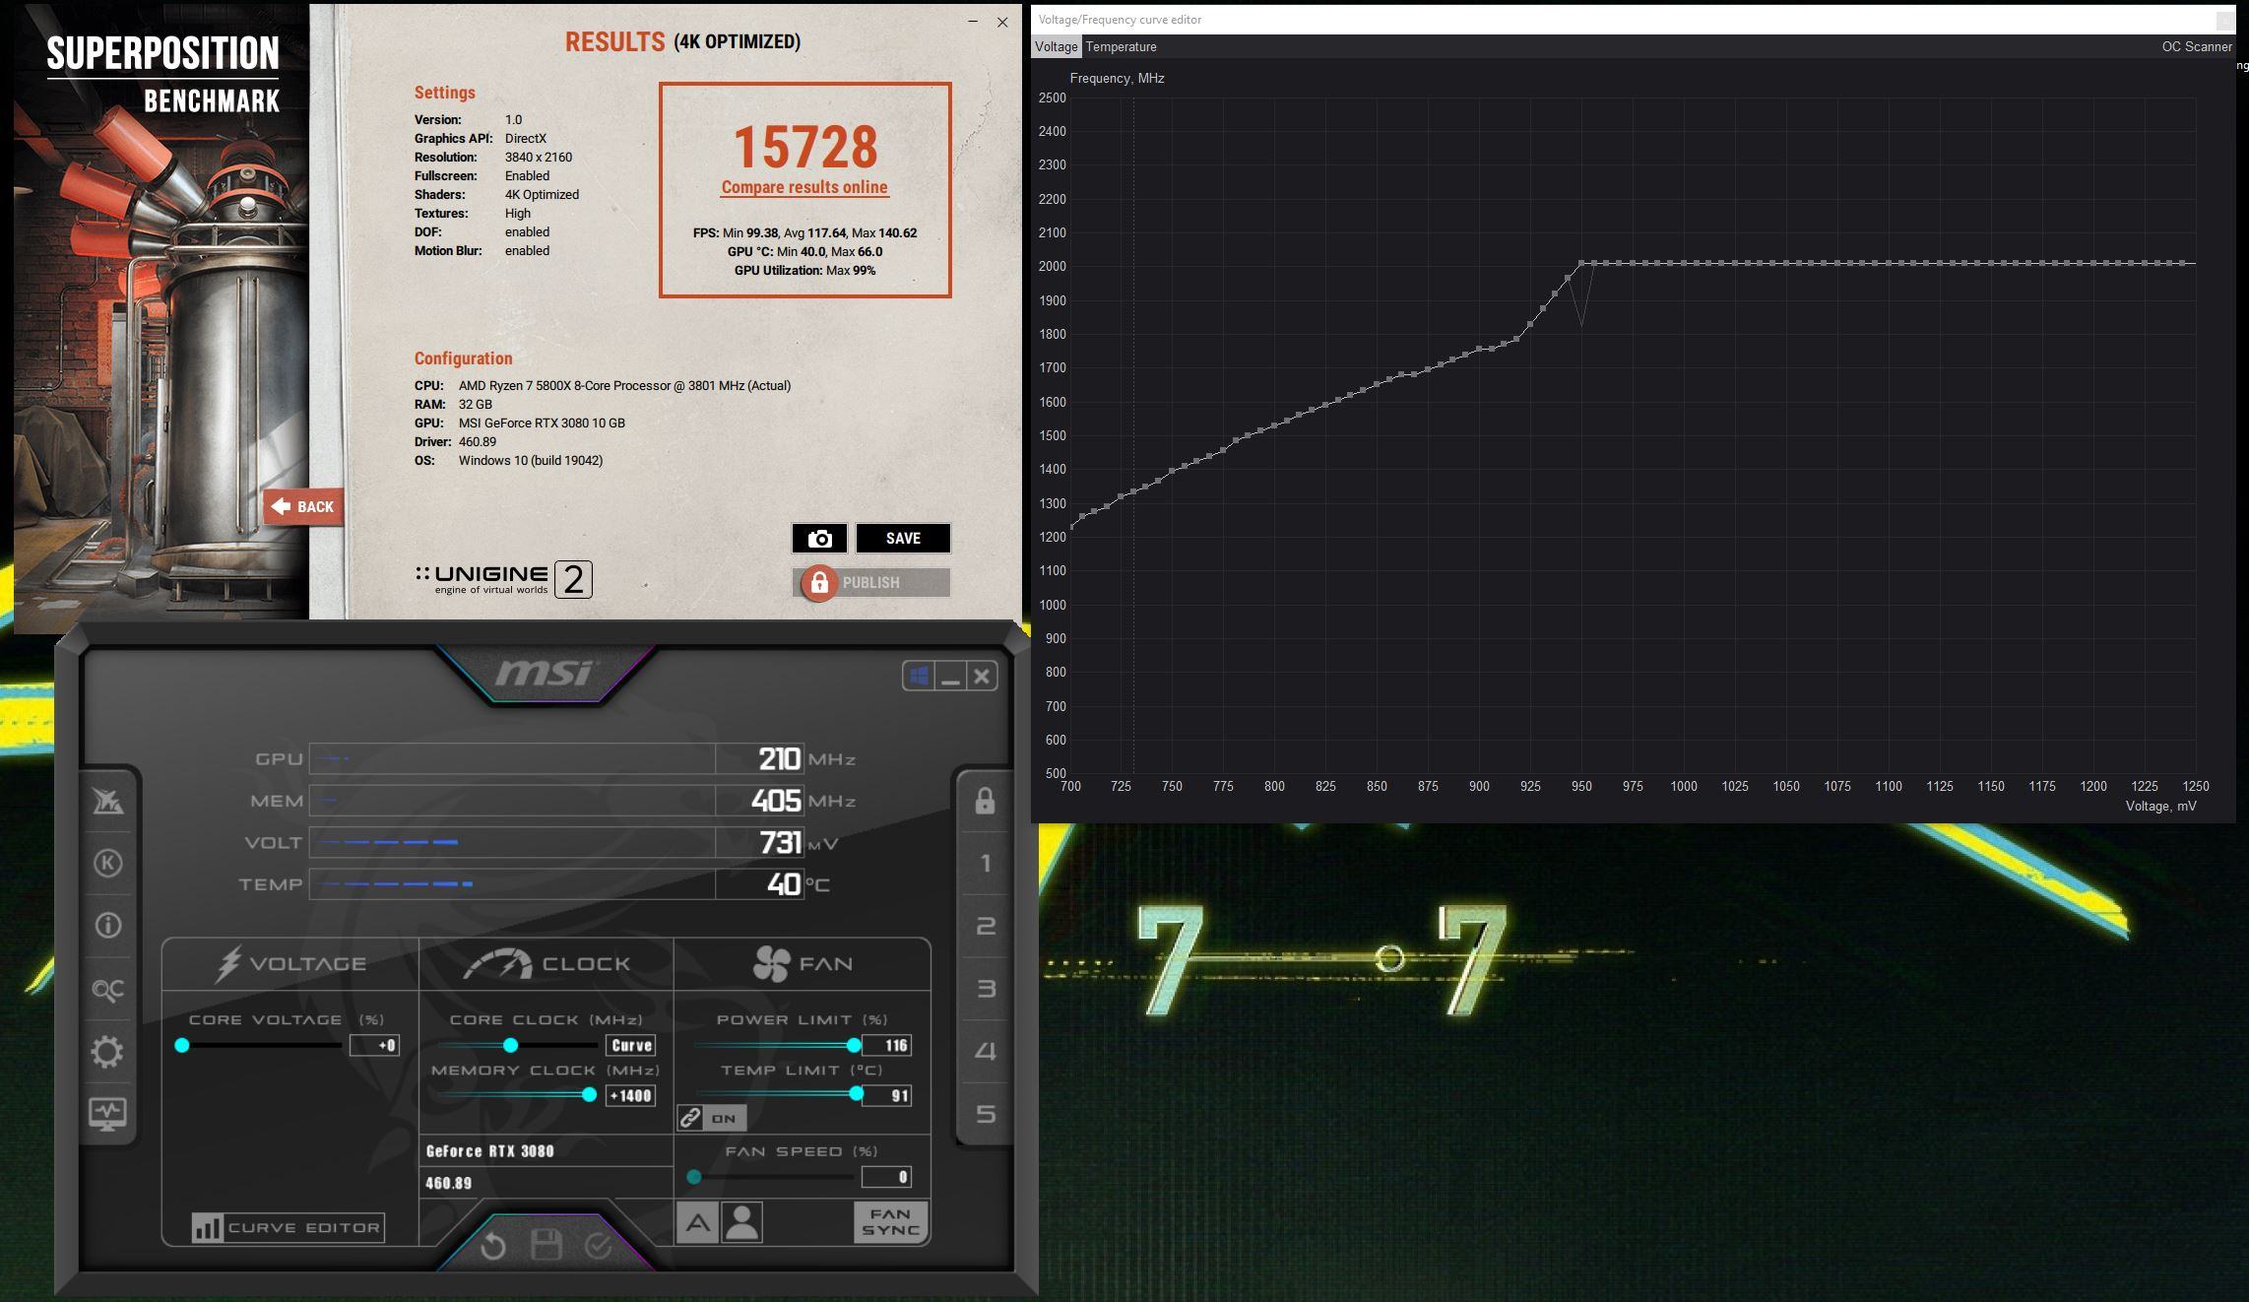Click the Curve Editor button
Image resolution: width=2249 pixels, height=1302 pixels.
tap(288, 1227)
